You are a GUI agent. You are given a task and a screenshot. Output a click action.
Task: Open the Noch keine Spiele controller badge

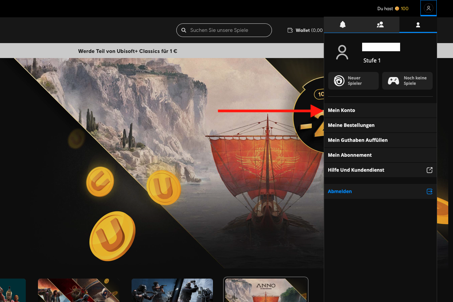tap(407, 81)
